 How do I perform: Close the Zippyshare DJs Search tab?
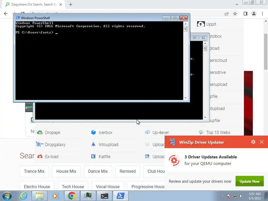coord(61,4)
